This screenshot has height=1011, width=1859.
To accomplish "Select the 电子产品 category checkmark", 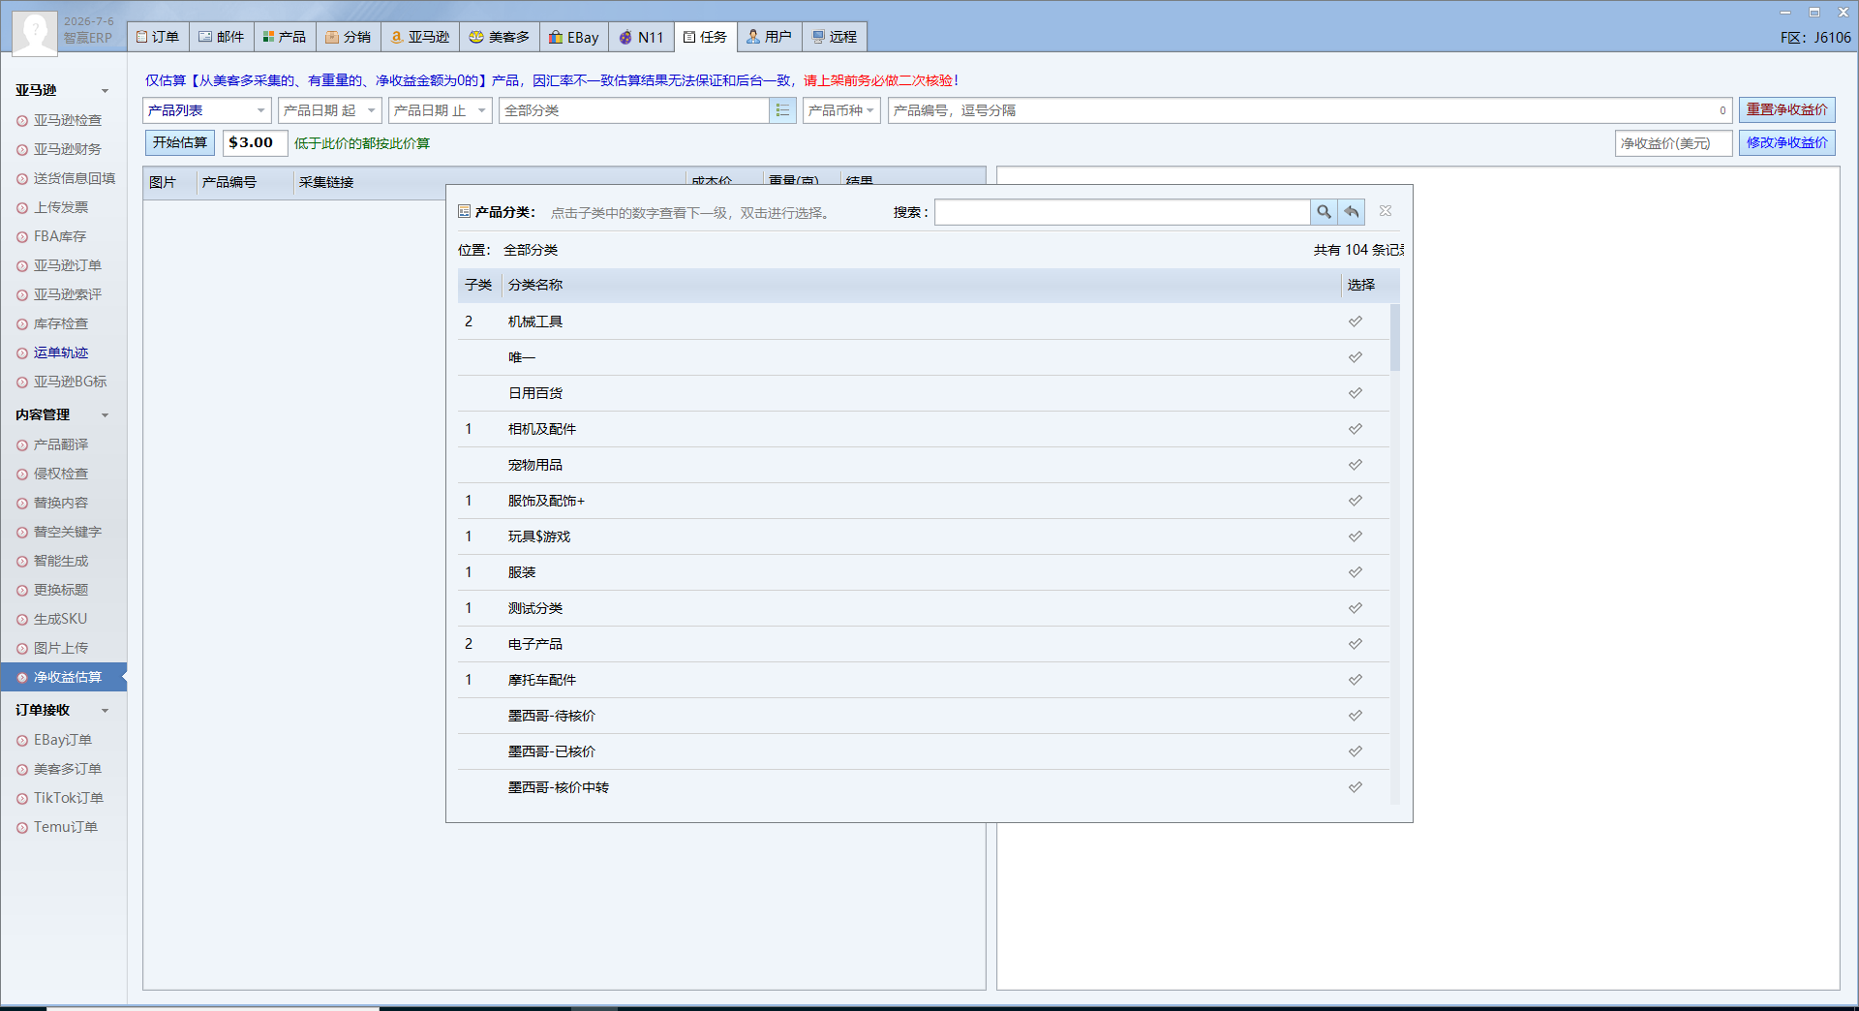I will pos(1356,644).
